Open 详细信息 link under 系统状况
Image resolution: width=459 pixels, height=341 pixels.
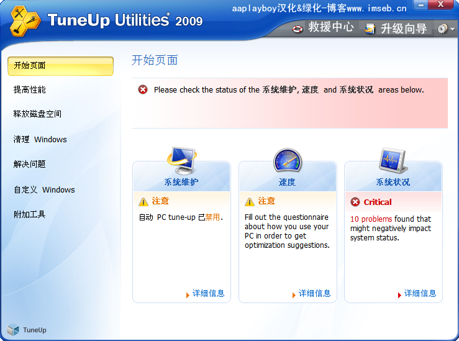(420, 293)
